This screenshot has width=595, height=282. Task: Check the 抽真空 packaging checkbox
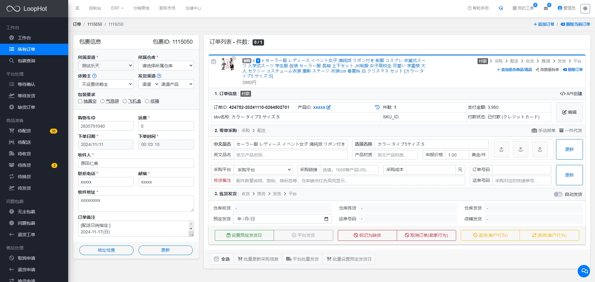(80, 101)
